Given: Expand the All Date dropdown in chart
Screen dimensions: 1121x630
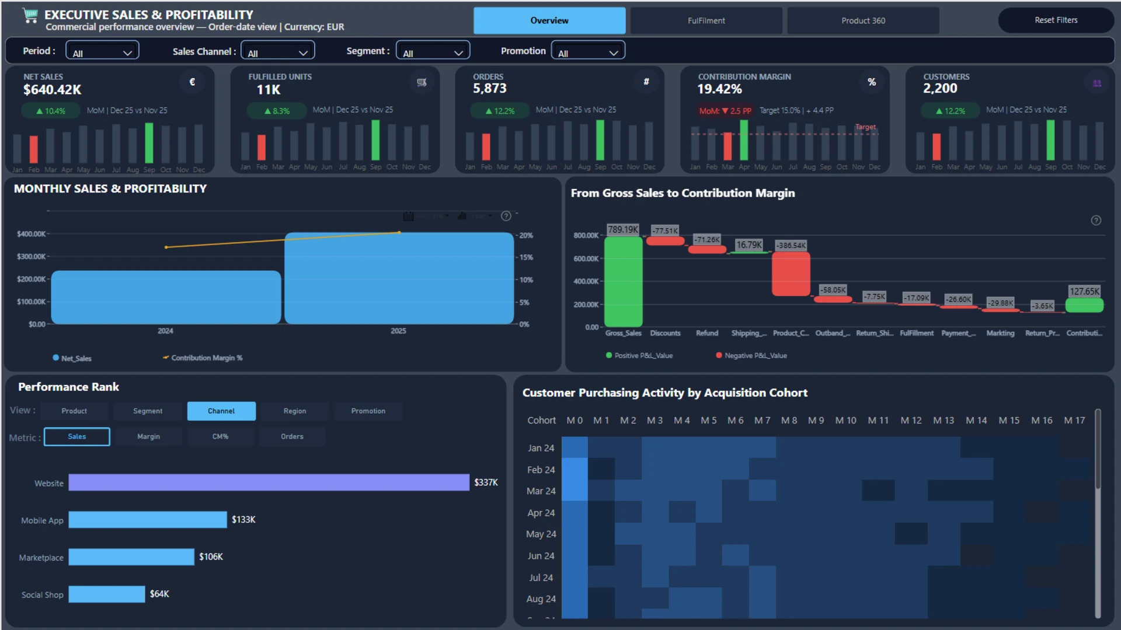Looking at the screenshot, I should [433, 216].
